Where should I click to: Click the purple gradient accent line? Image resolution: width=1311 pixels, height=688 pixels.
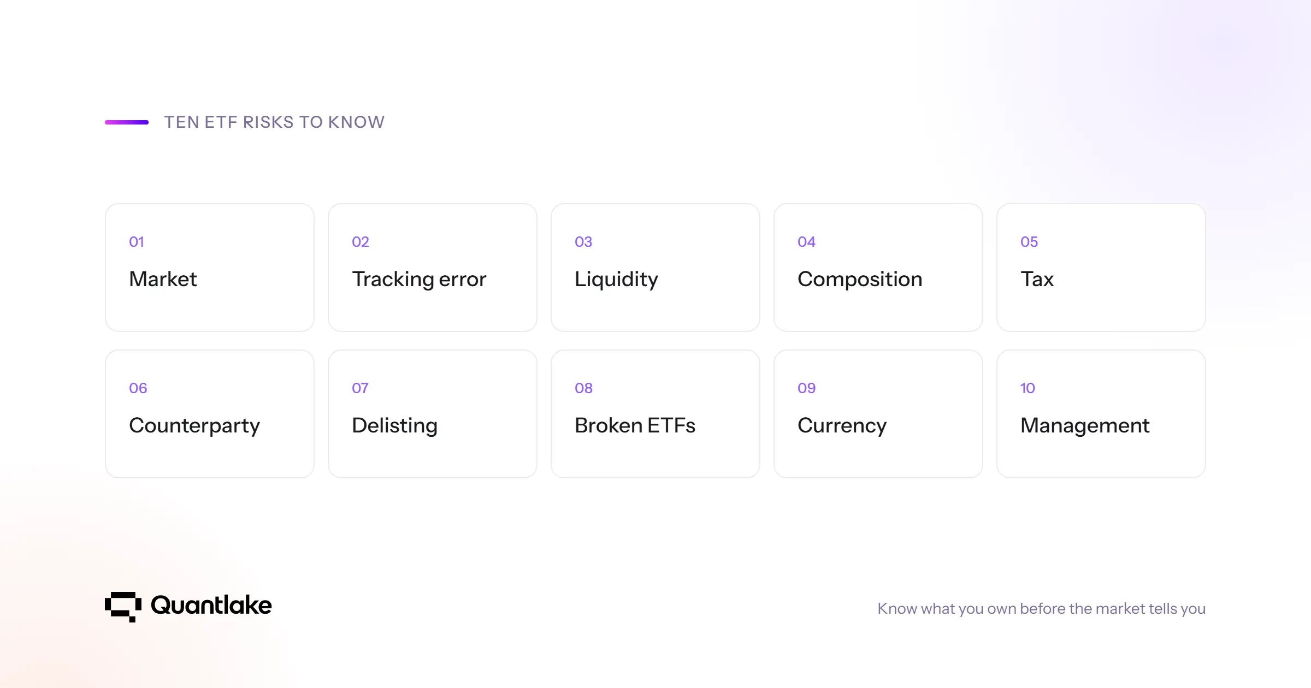tap(127, 122)
